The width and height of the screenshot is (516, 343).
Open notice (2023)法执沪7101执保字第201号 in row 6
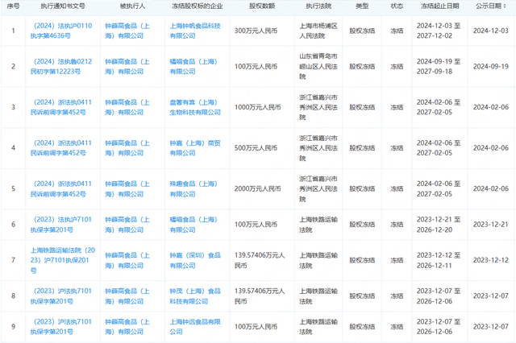tap(61, 225)
